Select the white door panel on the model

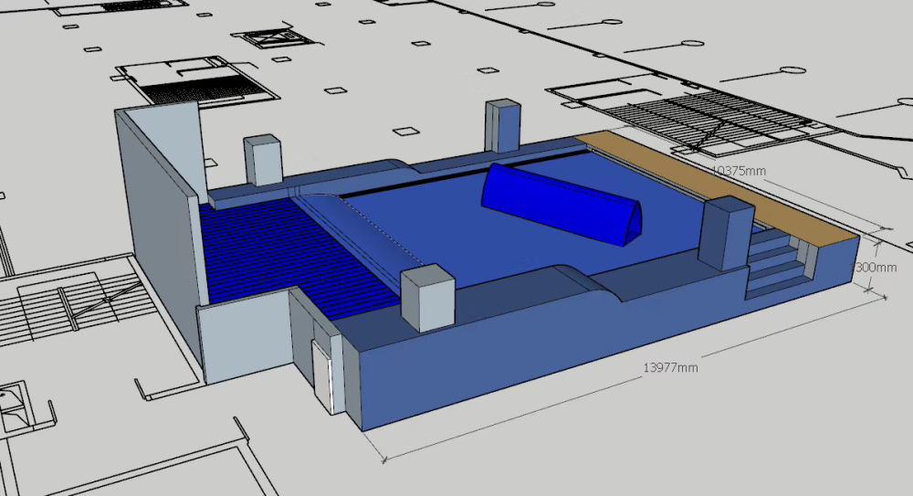(322, 377)
